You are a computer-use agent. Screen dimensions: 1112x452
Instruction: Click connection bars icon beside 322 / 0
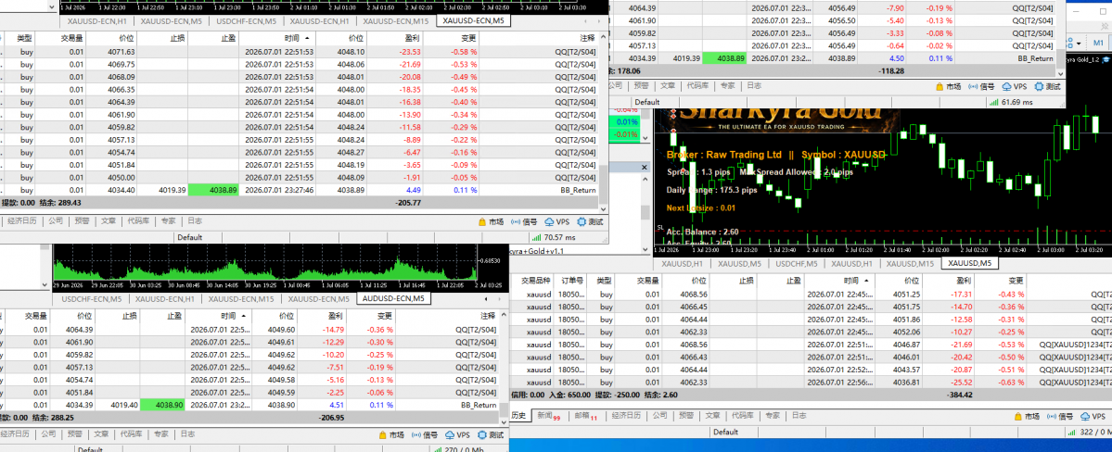(x=1071, y=432)
